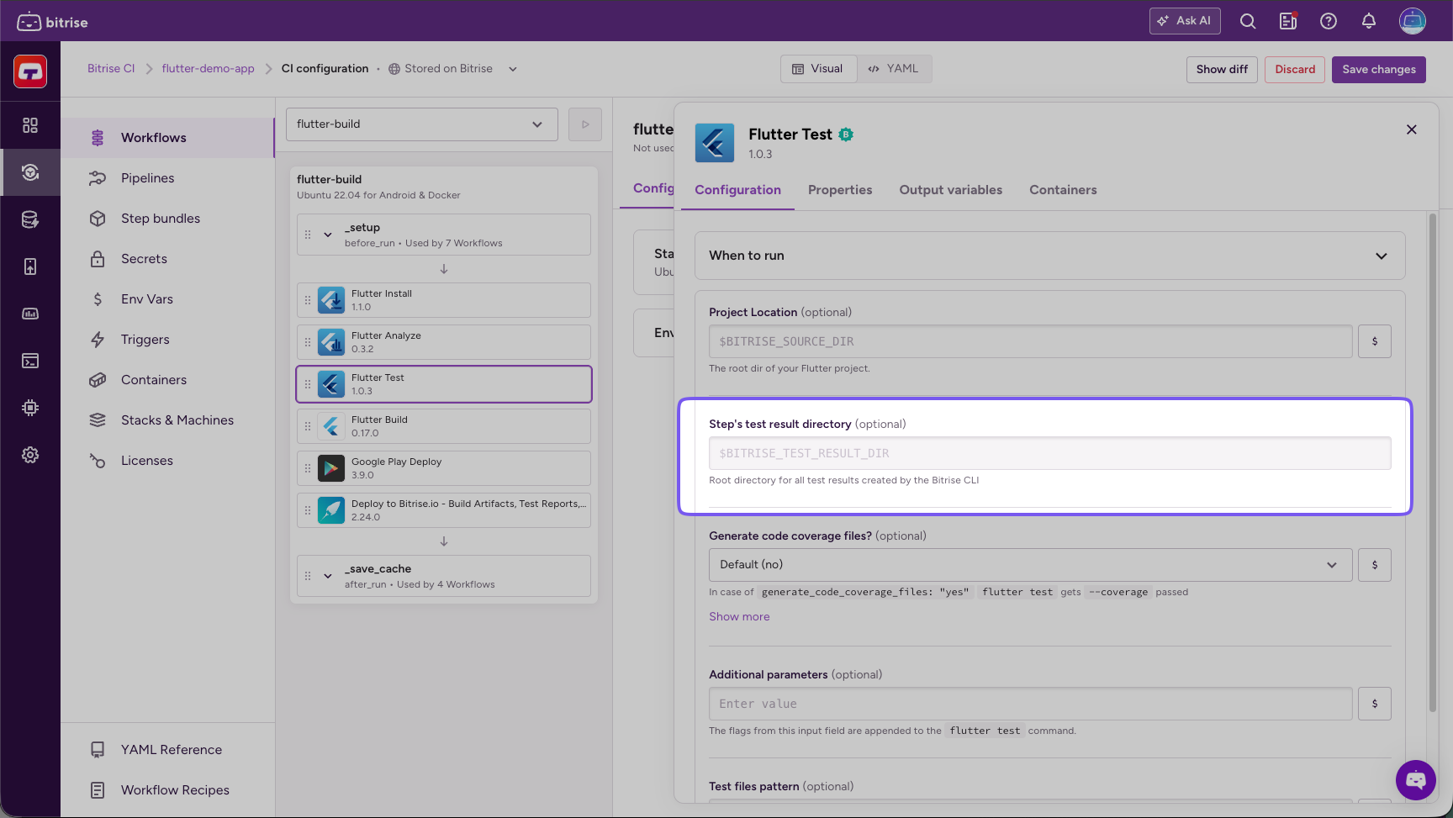Click Save changes button
This screenshot has height=818, width=1453.
click(1379, 70)
